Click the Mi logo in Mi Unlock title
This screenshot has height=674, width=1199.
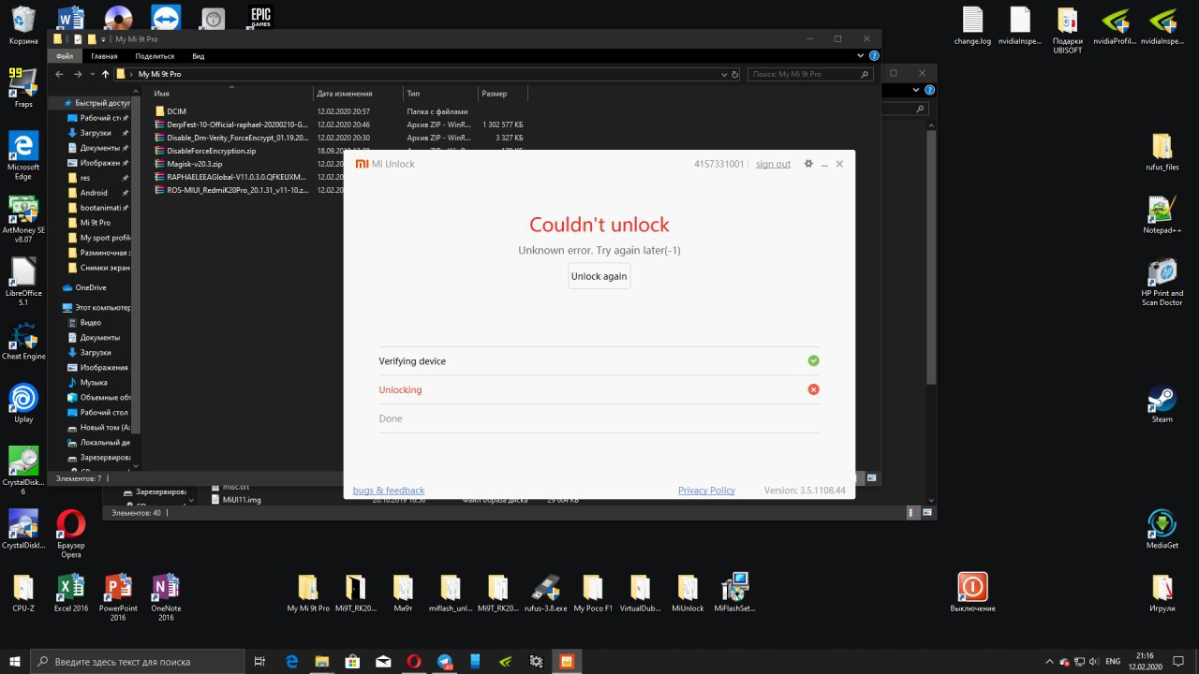tap(362, 164)
